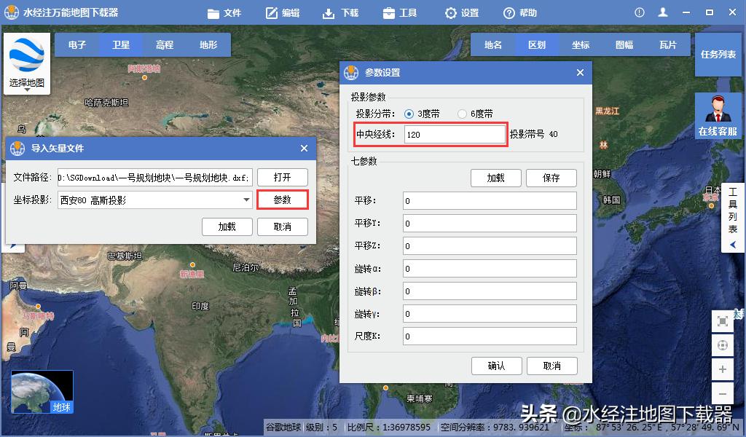Click the info icon in the title bar
The image size is (746, 437).
click(x=639, y=12)
